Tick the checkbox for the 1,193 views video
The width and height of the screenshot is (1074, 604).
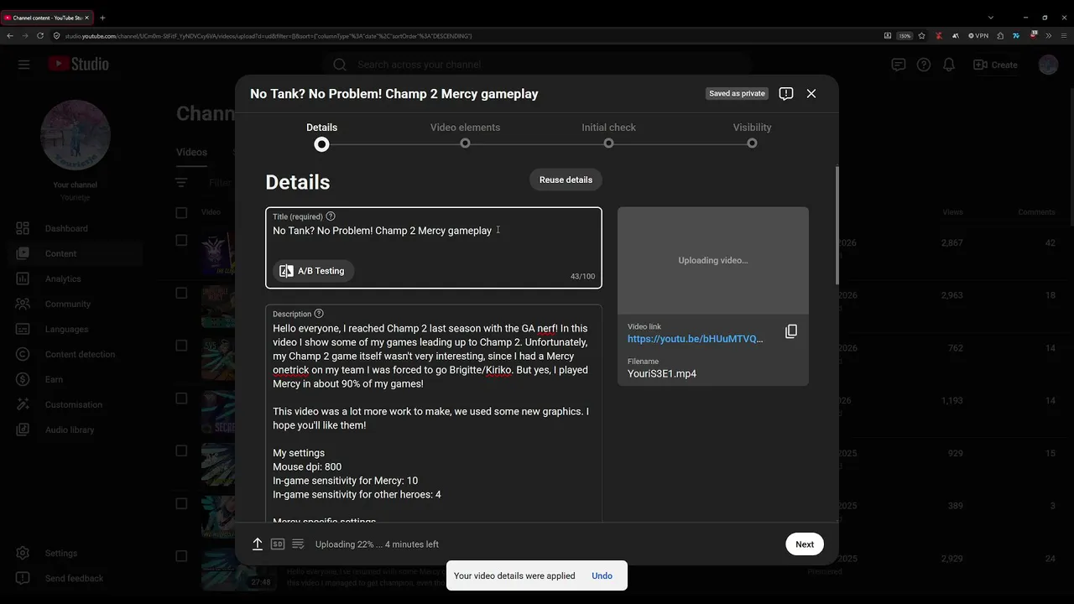tap(181, 398)
